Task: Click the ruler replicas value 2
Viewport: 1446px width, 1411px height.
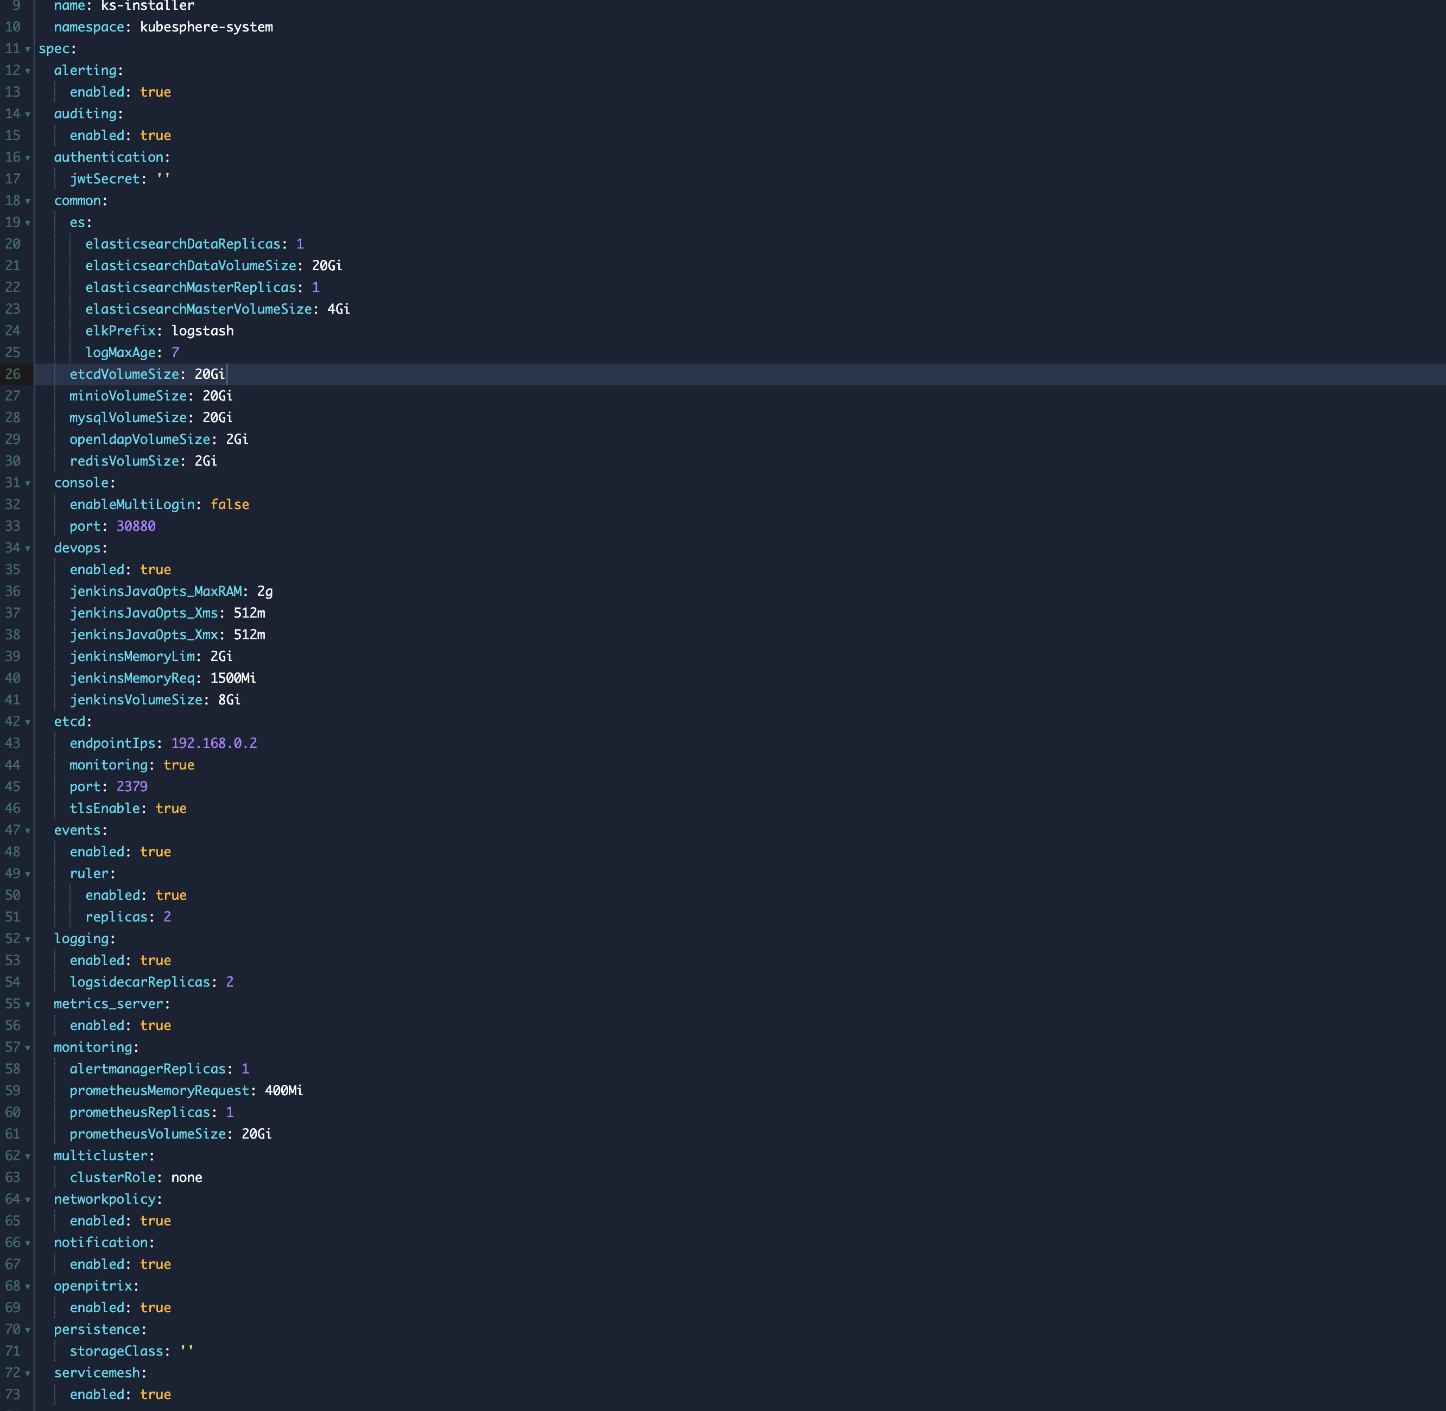Action: [168, 917]
